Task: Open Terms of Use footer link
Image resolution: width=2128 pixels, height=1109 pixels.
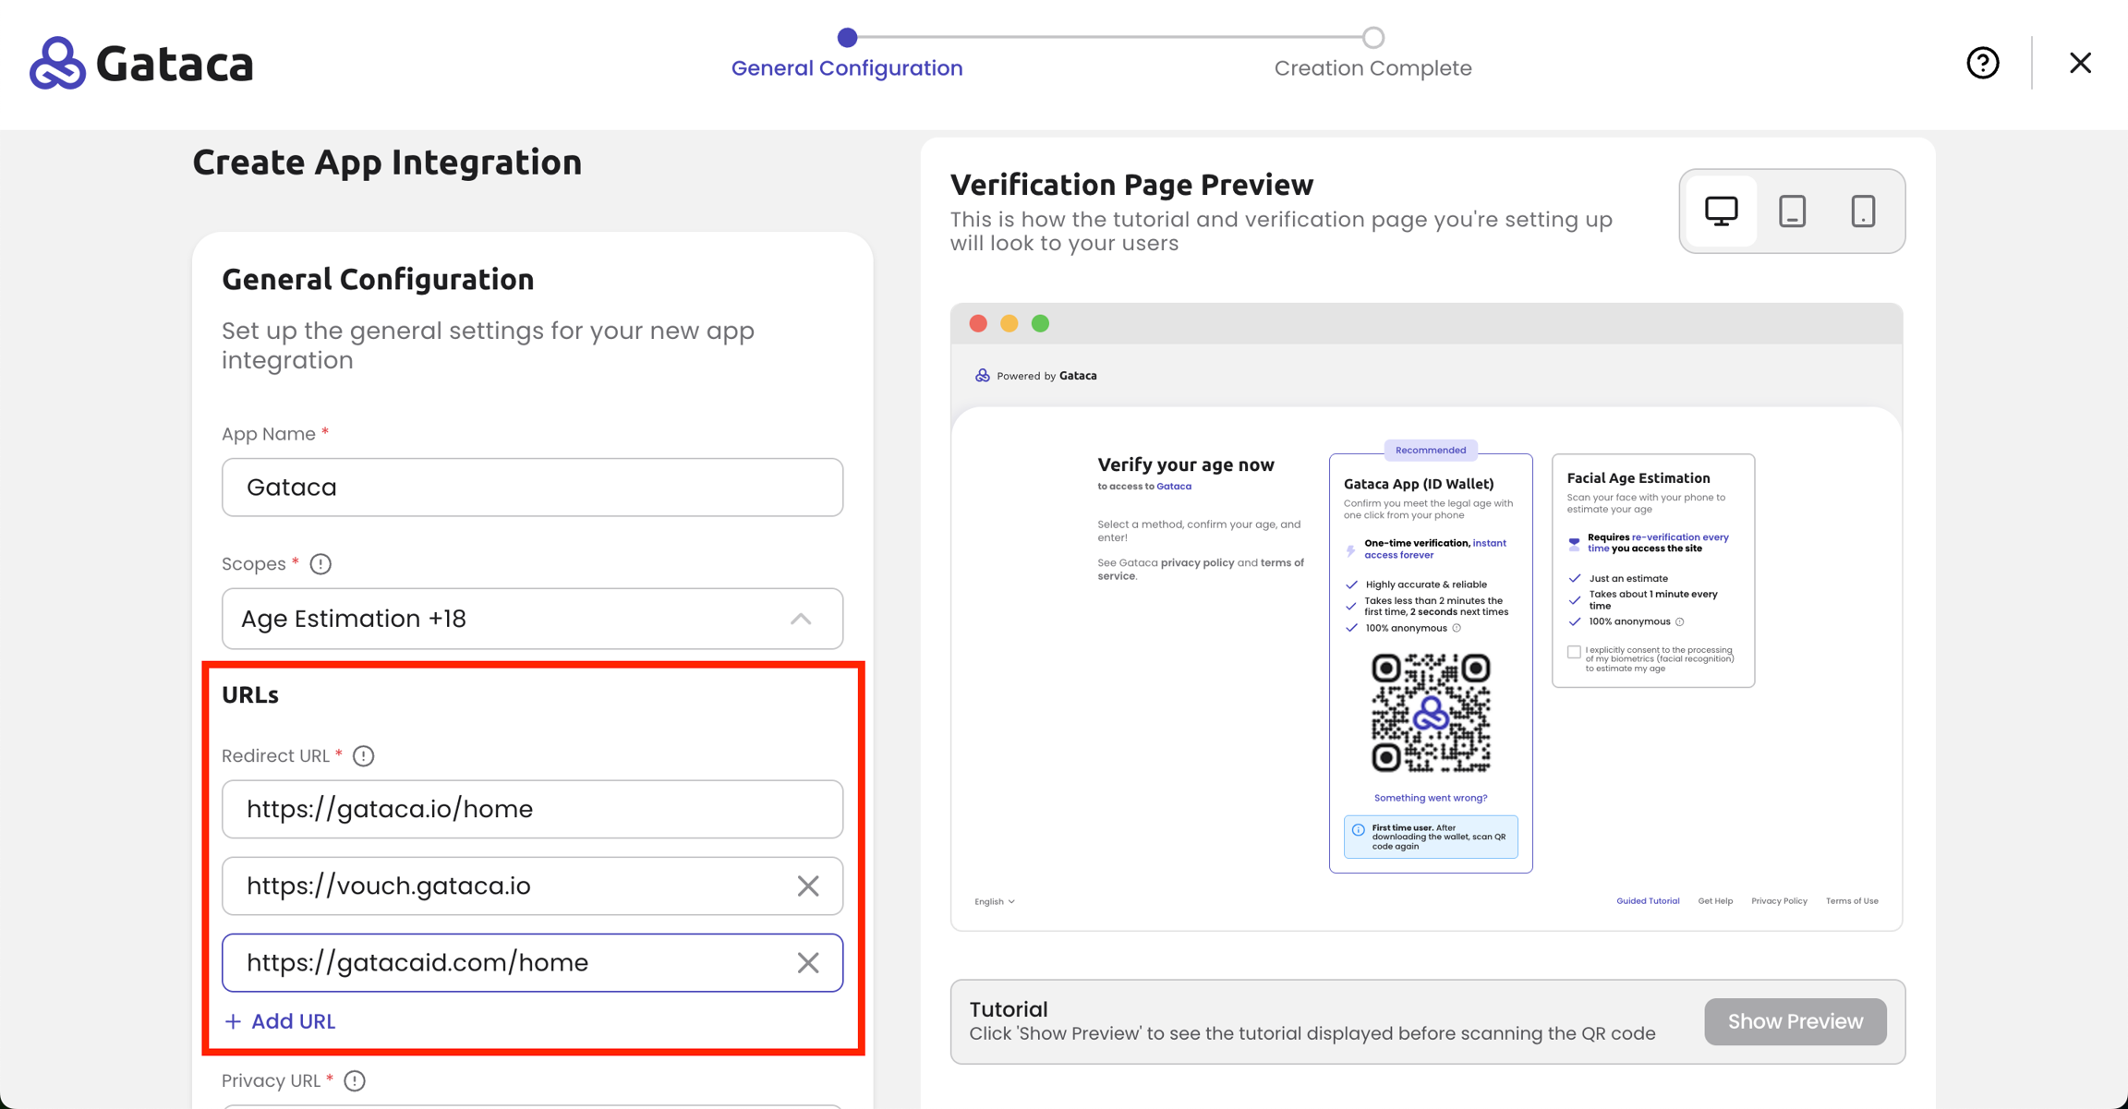Action: pos(1852,901)
